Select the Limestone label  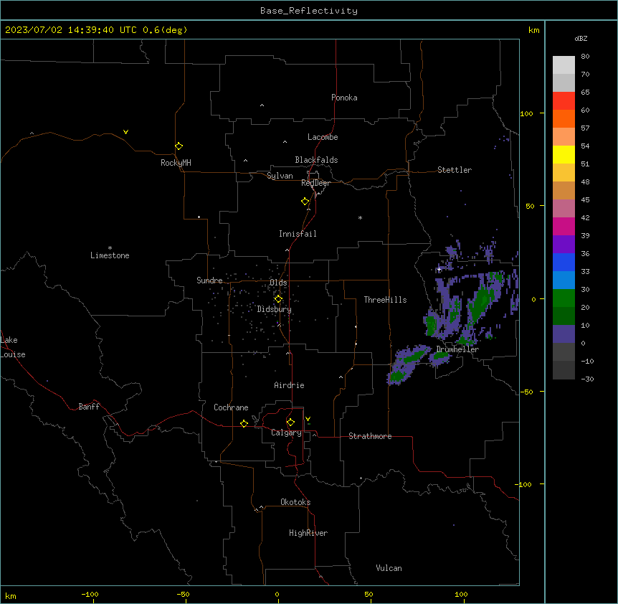point(110,255)
